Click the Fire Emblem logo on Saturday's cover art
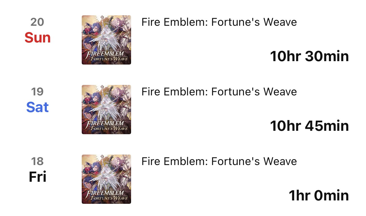 tap(106, 125)
